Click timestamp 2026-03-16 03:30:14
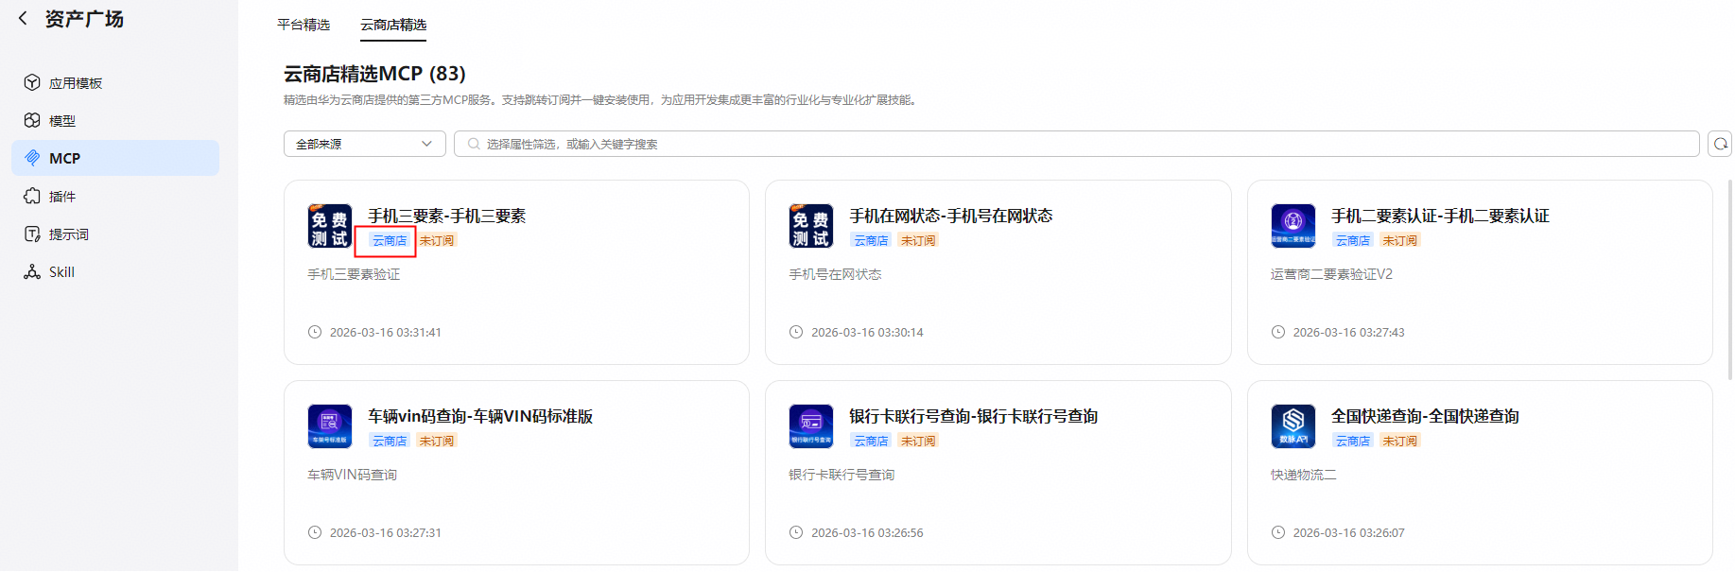 coord(867,333)
